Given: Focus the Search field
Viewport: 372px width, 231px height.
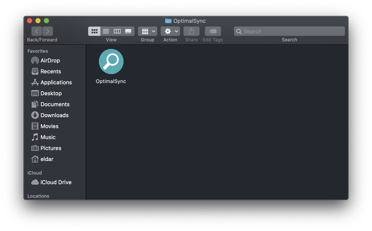Looking at the screenshot, I should click(x=289, y=31).
